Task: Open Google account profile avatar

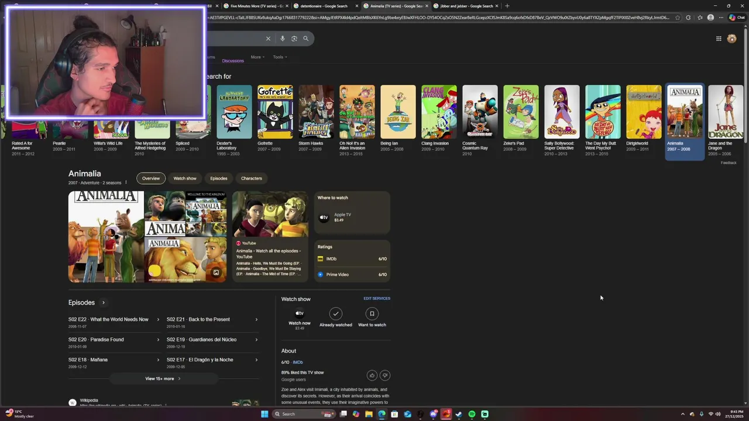Action: point(731,39)
